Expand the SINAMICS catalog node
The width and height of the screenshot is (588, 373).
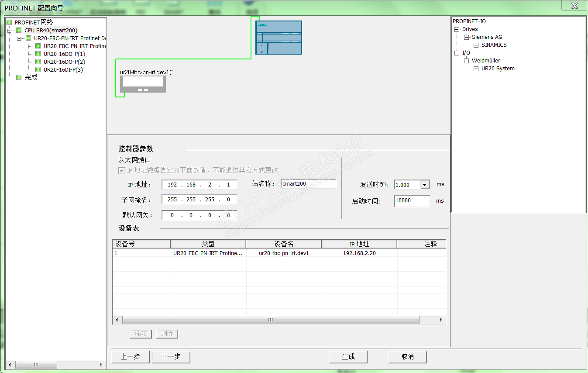pos(476,45)
